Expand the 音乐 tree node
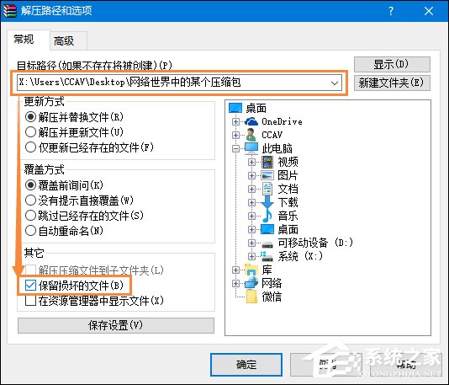449x385 pixels. click(251, 216)
